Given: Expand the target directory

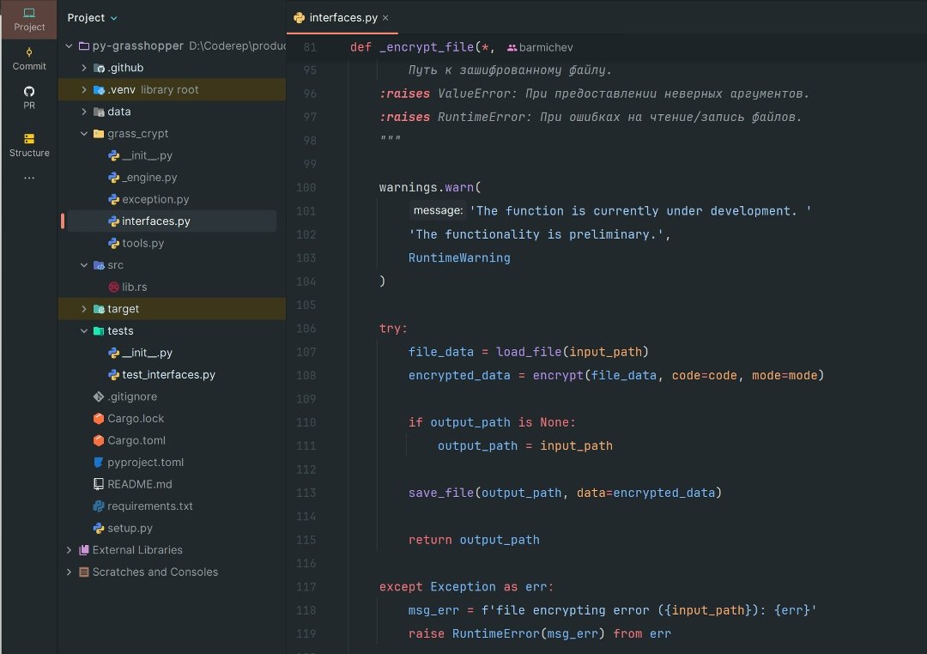Looking at the screenshot, I should pyautogui.click(x=82, y=308).
